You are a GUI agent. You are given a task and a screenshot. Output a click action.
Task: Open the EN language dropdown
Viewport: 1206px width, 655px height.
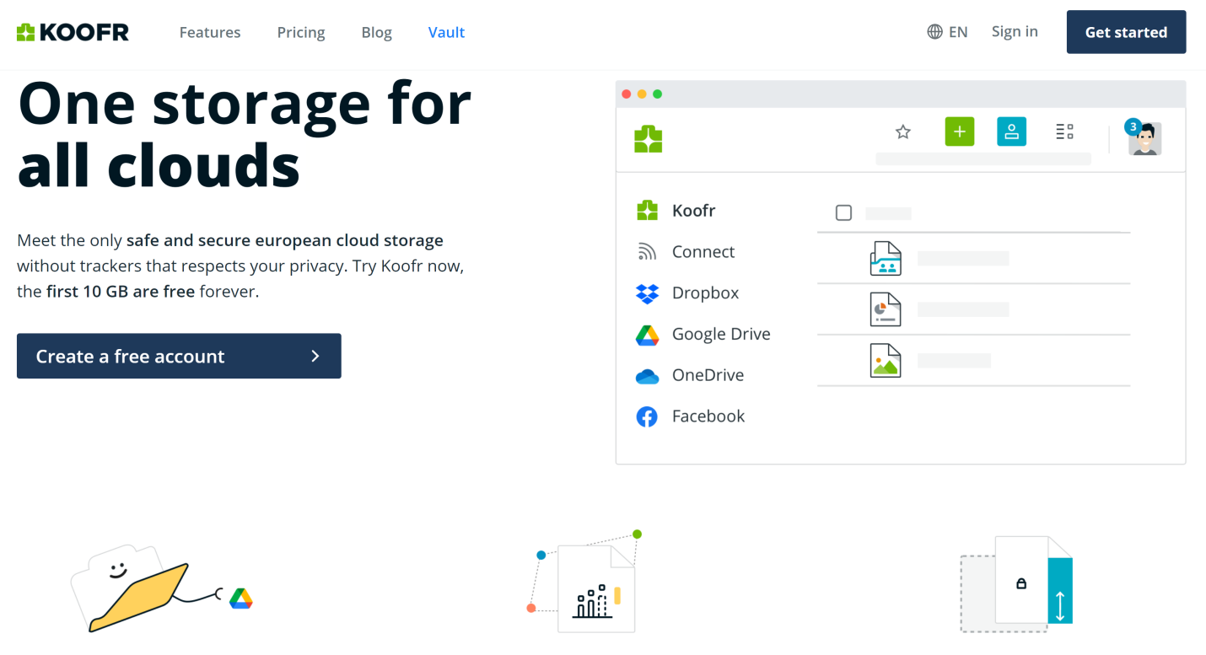(947, 31)
